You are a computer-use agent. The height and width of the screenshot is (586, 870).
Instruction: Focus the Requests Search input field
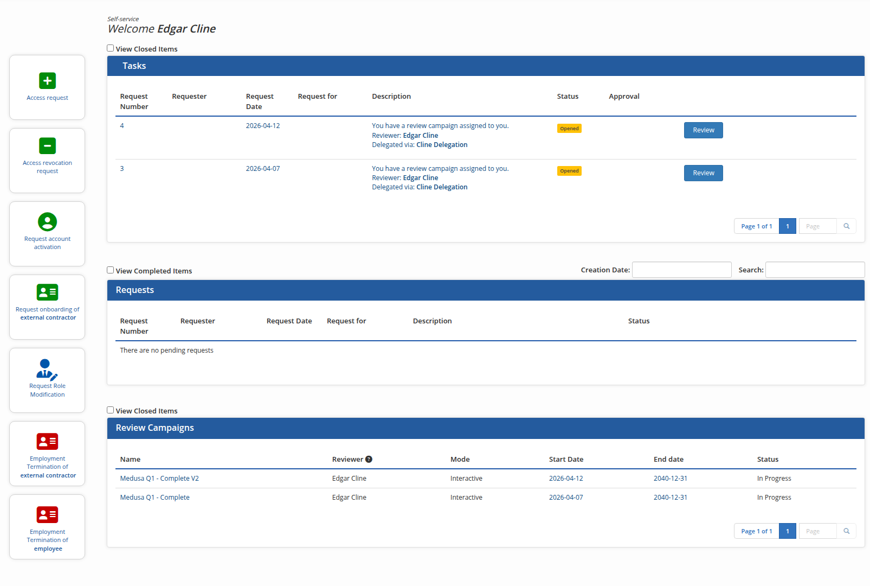click(815, 270)
